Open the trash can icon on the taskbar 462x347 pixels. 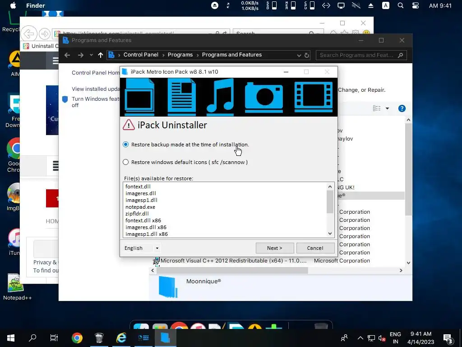[99, 338]
